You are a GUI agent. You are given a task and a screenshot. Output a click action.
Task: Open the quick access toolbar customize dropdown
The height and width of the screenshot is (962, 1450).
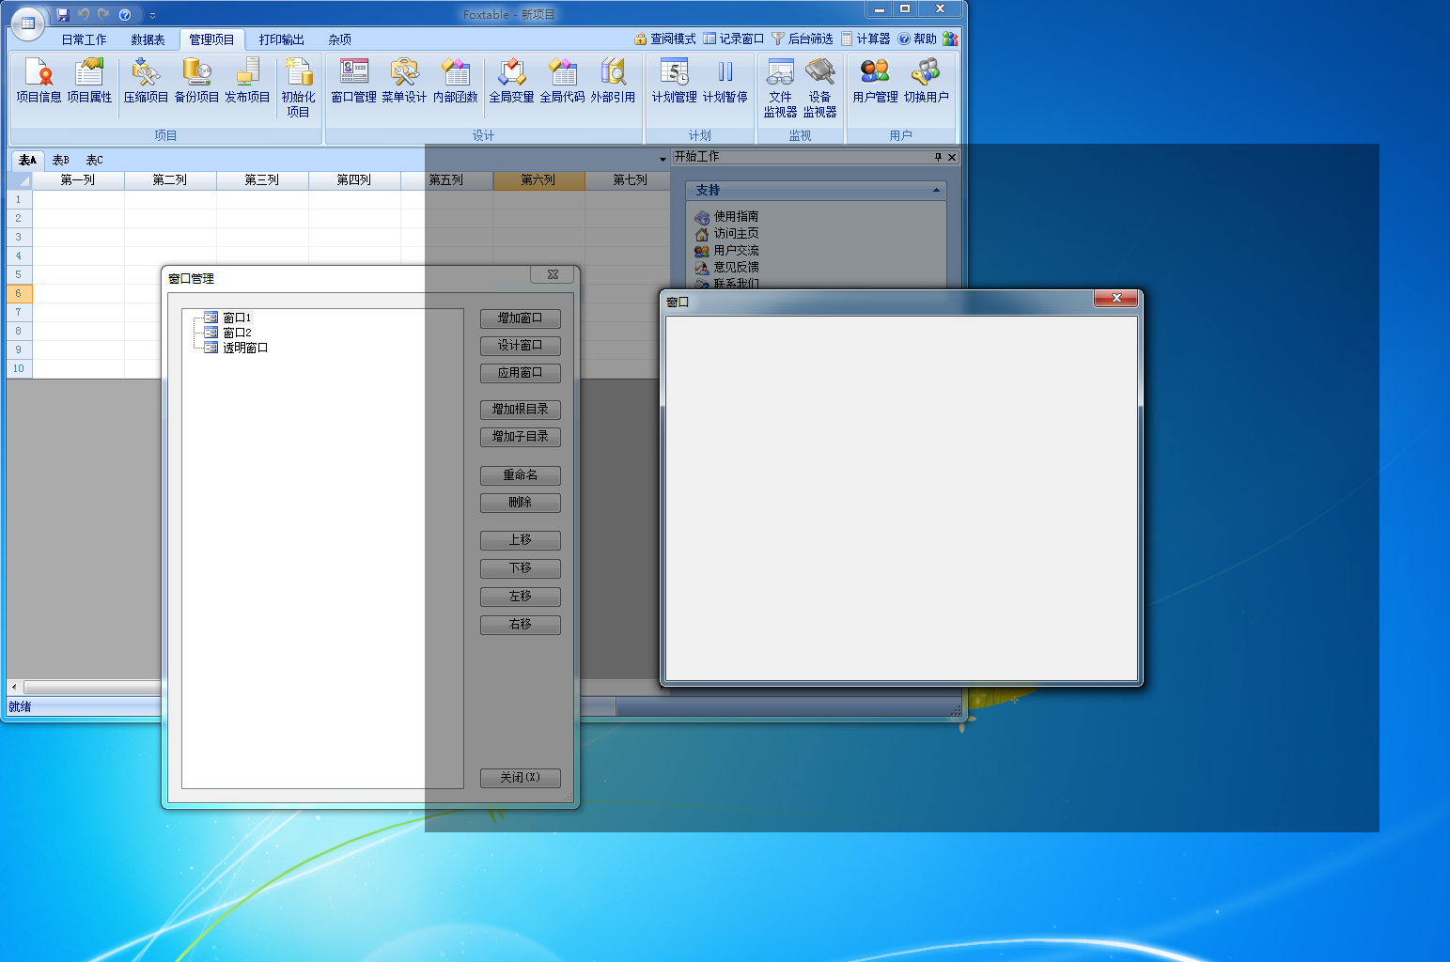[x=152, y=16]
